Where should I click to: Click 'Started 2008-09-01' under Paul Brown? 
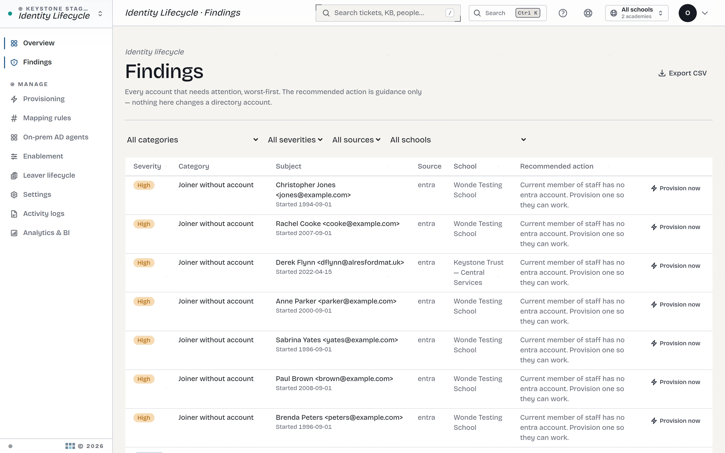click(x=304, y=388)
